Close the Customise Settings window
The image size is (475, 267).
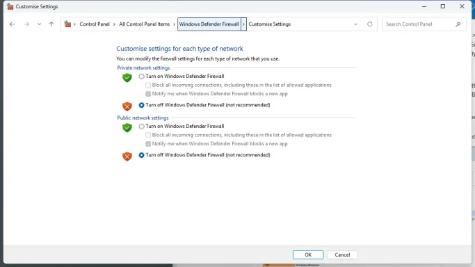coord(462,6)
